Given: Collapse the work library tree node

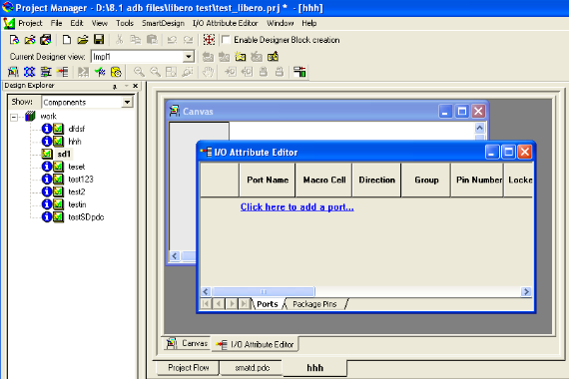Looking at the screenshot, I should coord(14,117).
